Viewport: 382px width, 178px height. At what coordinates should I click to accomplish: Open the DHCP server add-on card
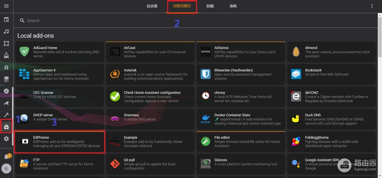pos(60,119)
